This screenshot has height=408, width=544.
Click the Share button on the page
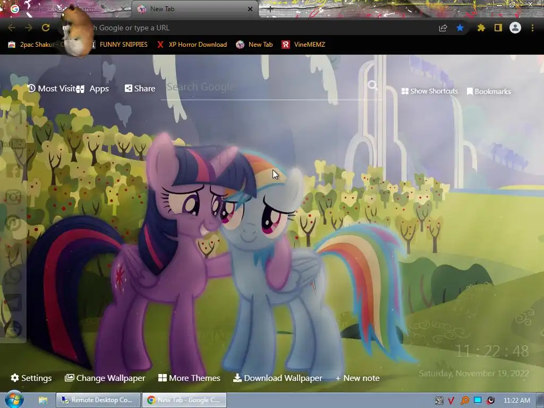[x=140, y=89]
